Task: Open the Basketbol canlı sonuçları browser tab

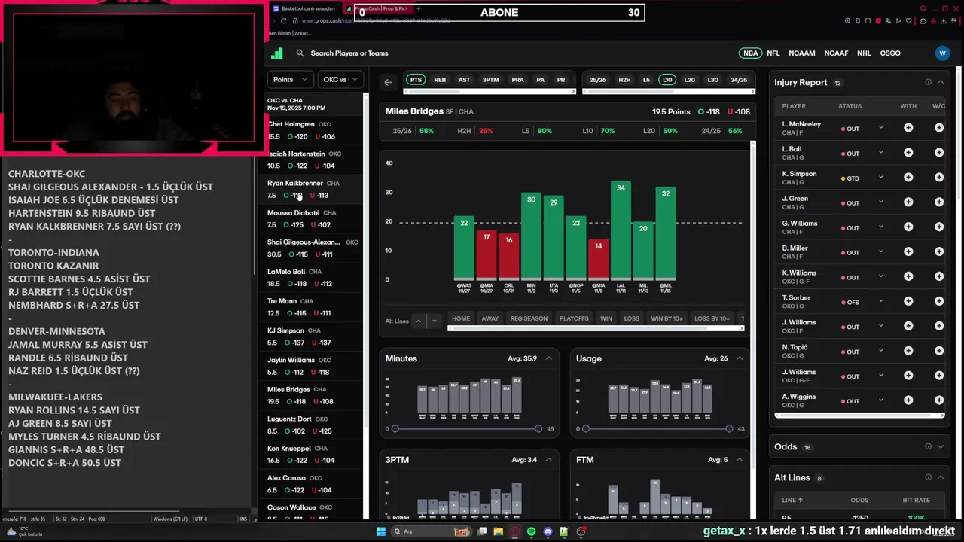Action: pyautogui.click(x=305, y=8)
